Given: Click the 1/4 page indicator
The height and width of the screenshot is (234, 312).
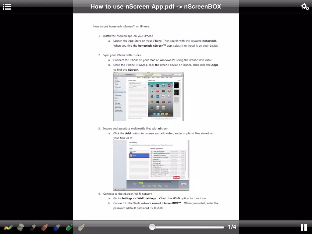Looking at the screenshot, I should click(232, 227).
